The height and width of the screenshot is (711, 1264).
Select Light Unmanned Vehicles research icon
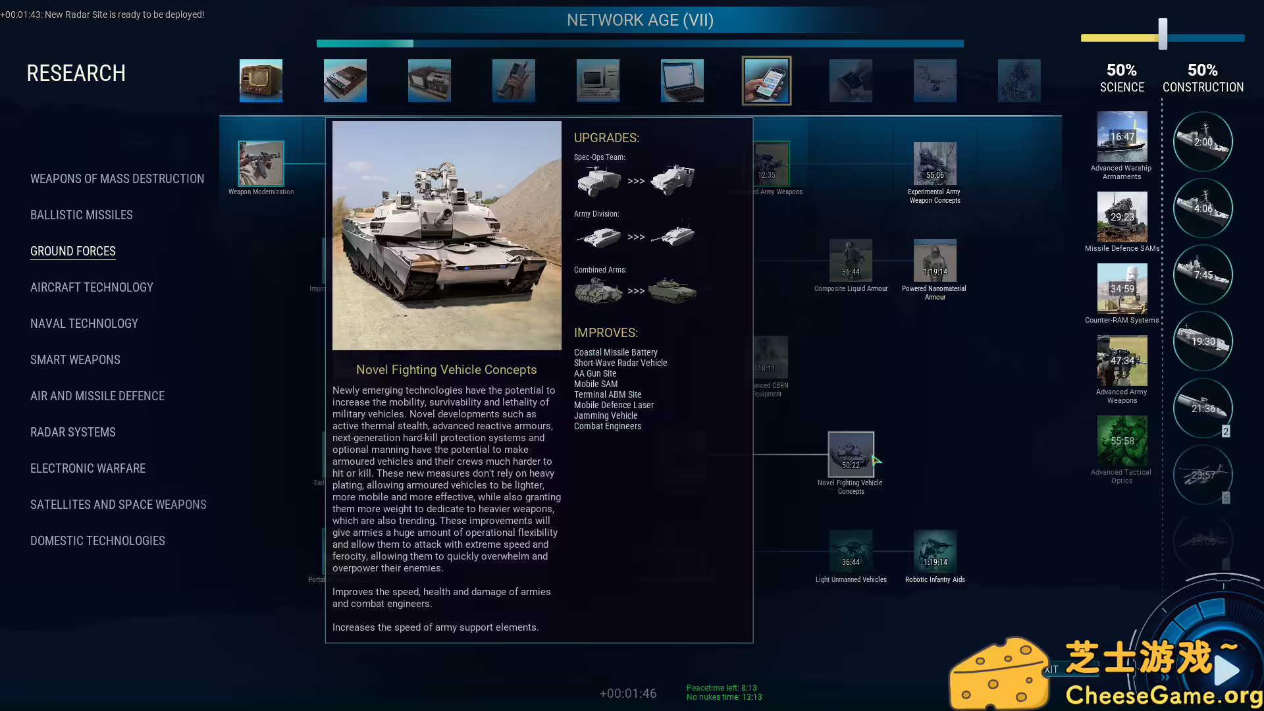(x=851, y=551)
